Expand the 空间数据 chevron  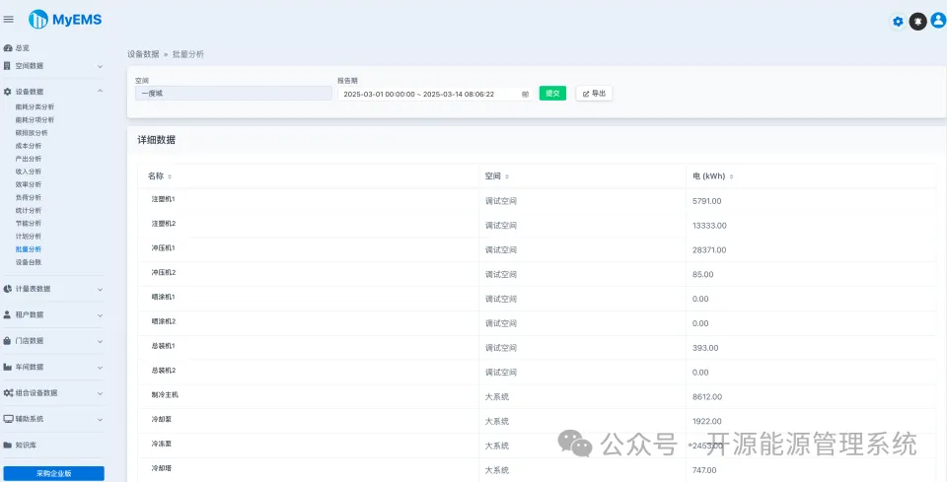[101, 66]
